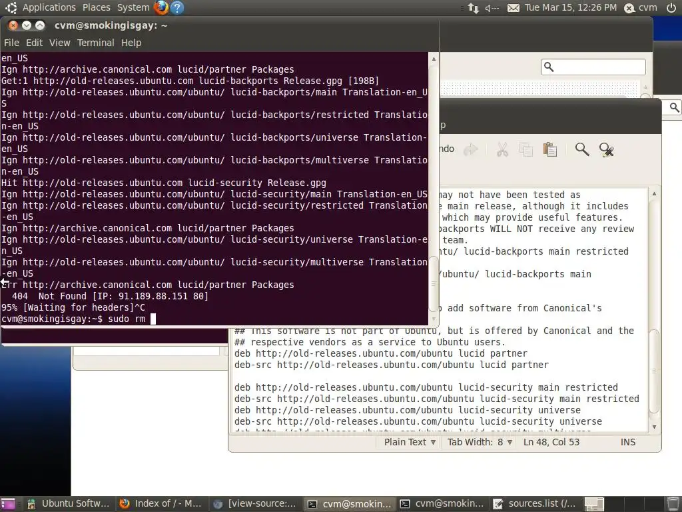Switch to view-source taskbar window
Screen dimensions: 682x512
point(254,504)
